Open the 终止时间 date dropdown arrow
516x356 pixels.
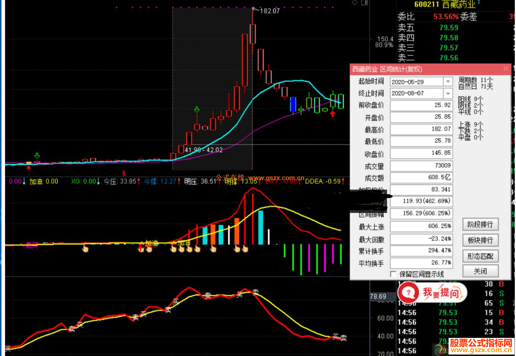pyautogui.click(x=448, y=93)
